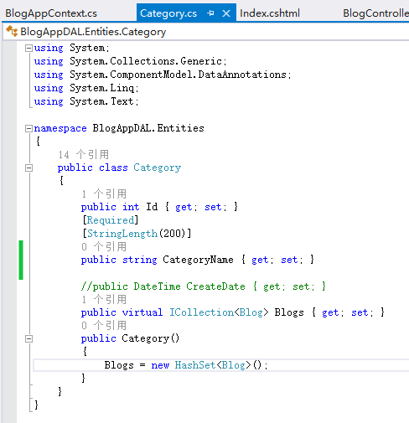Click the class icon beside BlogAppDAL.Entities.Category
Image resolution: width=409 pixels, height=423 pixels.
coord(12,31)
